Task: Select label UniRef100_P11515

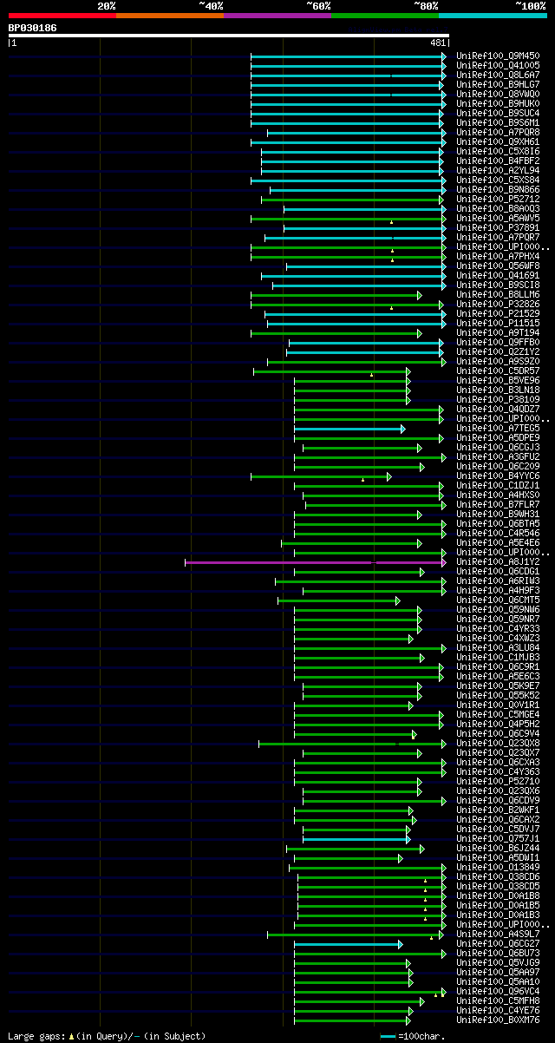Action: click(x=498, y=323)
